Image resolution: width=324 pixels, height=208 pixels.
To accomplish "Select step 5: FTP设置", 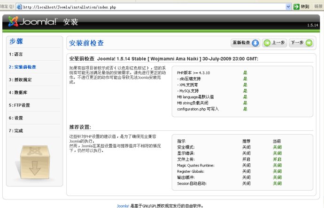I will pyautogui.click(x=19, y=105).
